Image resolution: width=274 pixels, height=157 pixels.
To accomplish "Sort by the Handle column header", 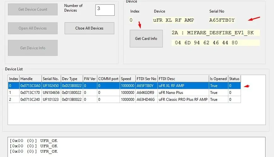I will click(x=31, y=79).
